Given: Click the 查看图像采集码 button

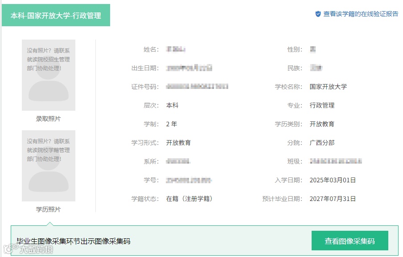Looking at the screenshot, I should [350, 240].
